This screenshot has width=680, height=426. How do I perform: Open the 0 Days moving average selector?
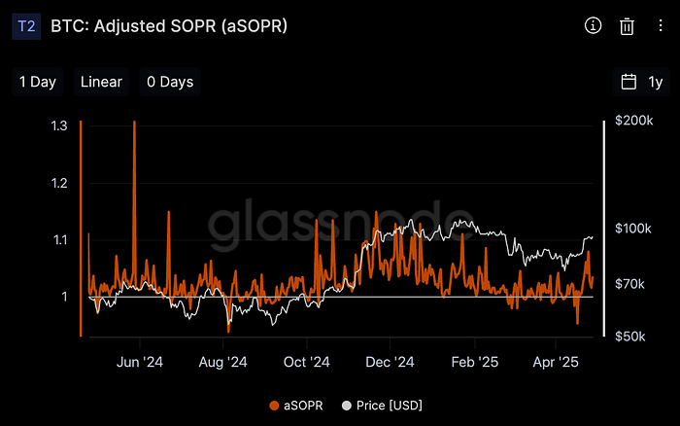point(170,82)
